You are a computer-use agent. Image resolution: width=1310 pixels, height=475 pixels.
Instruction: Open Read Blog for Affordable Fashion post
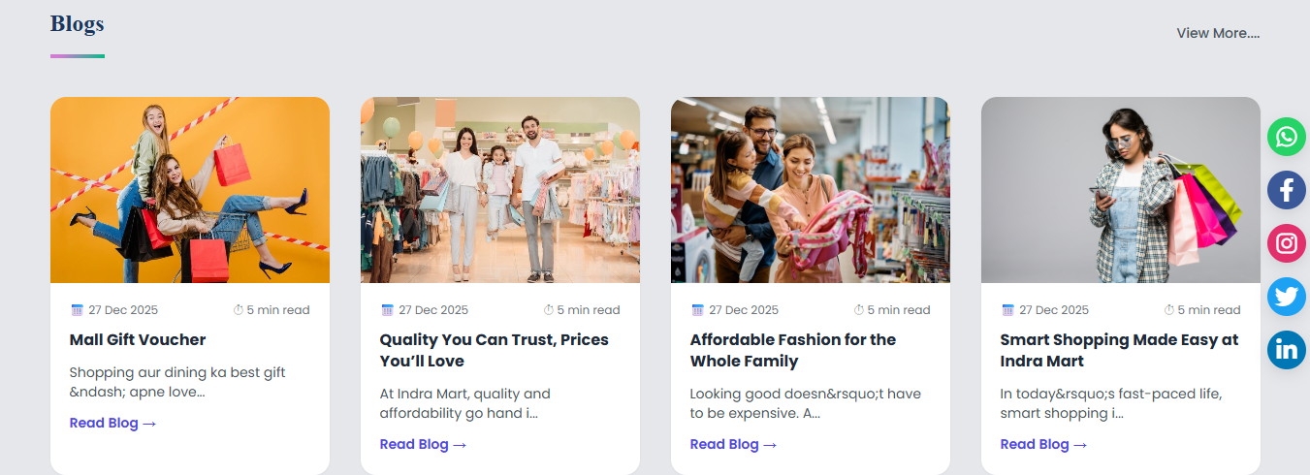[x=733, y=444]
